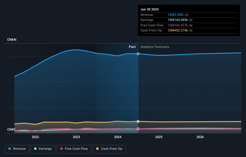Screen dimensions: 246x157
Task: Click the Jun 30 2024 tooltip date
Action: [x=150, y=9]
